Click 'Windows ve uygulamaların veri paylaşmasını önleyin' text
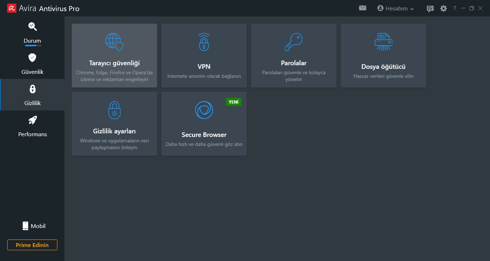This screenshot has height=261, width=490. (114, 144)
